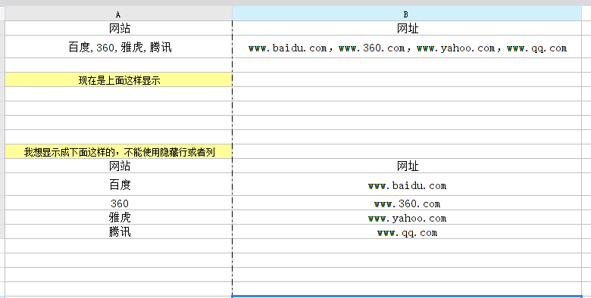Select column B header
This screenshot has height=298, width=591.
pyautogui.click(x=406, y=14)
